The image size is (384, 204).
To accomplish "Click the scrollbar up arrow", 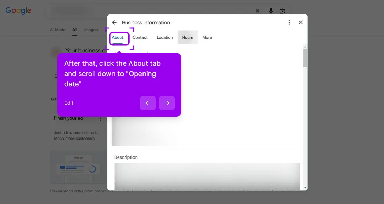I will click(305, 47).
